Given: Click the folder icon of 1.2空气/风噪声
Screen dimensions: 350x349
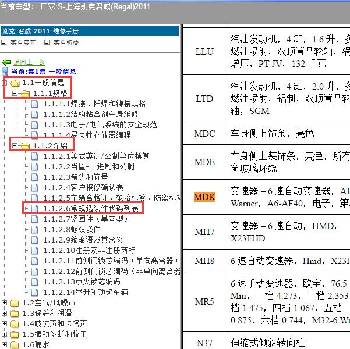Looking at the screenshot, I should coord(15,303).
